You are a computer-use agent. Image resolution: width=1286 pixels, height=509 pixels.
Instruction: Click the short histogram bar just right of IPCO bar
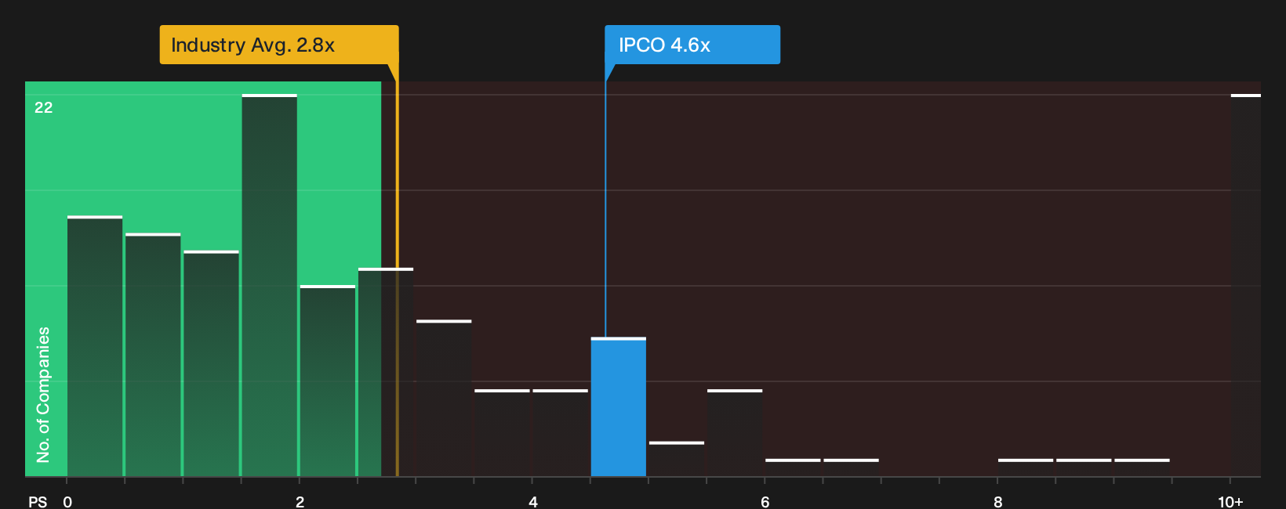[x=677, y=459]
